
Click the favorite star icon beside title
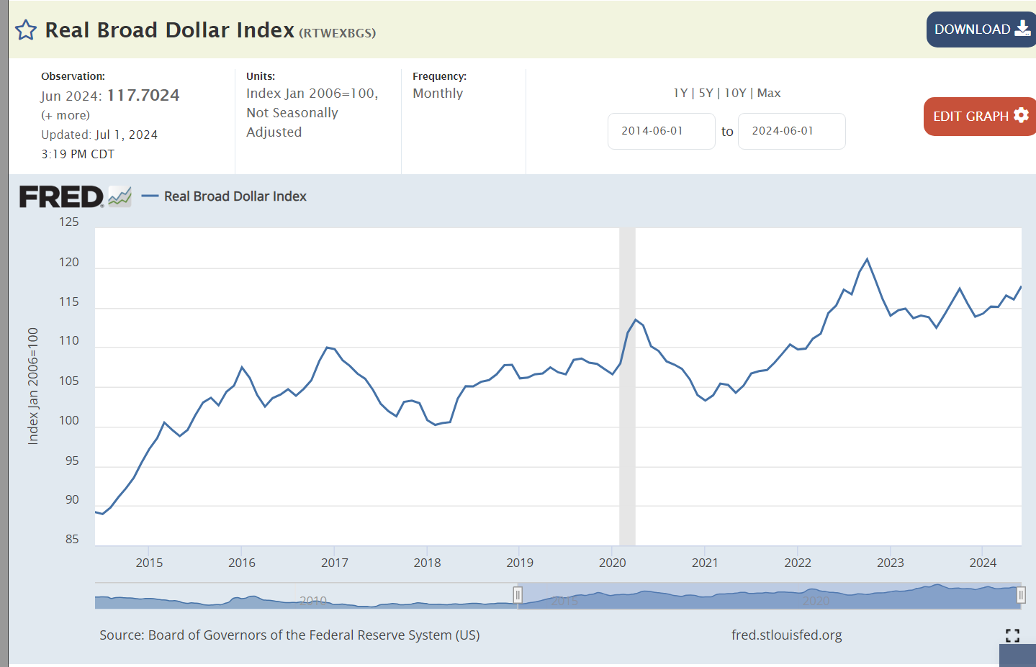pos(26,30)
